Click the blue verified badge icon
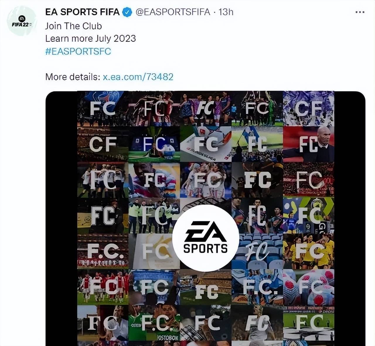Screen dimensions: 375x346 (127, 12)
